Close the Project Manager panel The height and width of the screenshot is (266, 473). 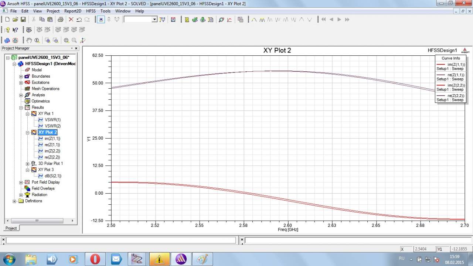pyautogui.click(x=76, y=48)
